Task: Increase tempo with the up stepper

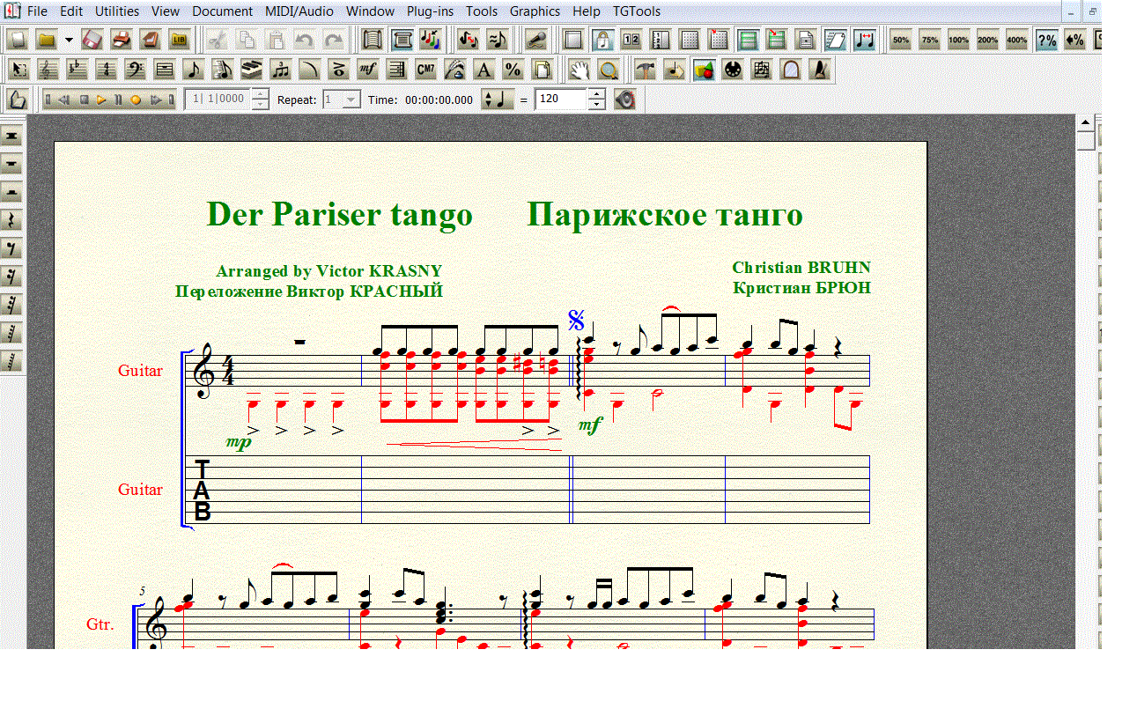Action: point(597,94)
